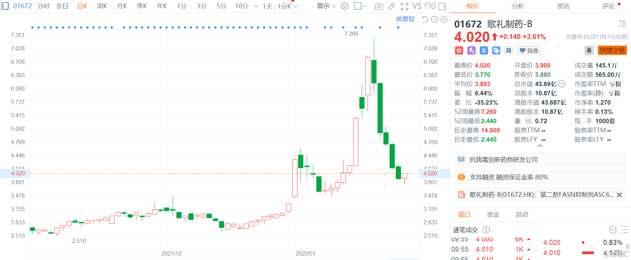This screenshot has width=631, height=260.
Task: Collapse the quote details with chevron
Action: pos(540,146)
